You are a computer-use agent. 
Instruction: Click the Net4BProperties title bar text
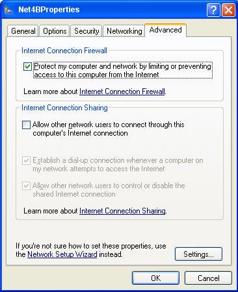point(49,10)
